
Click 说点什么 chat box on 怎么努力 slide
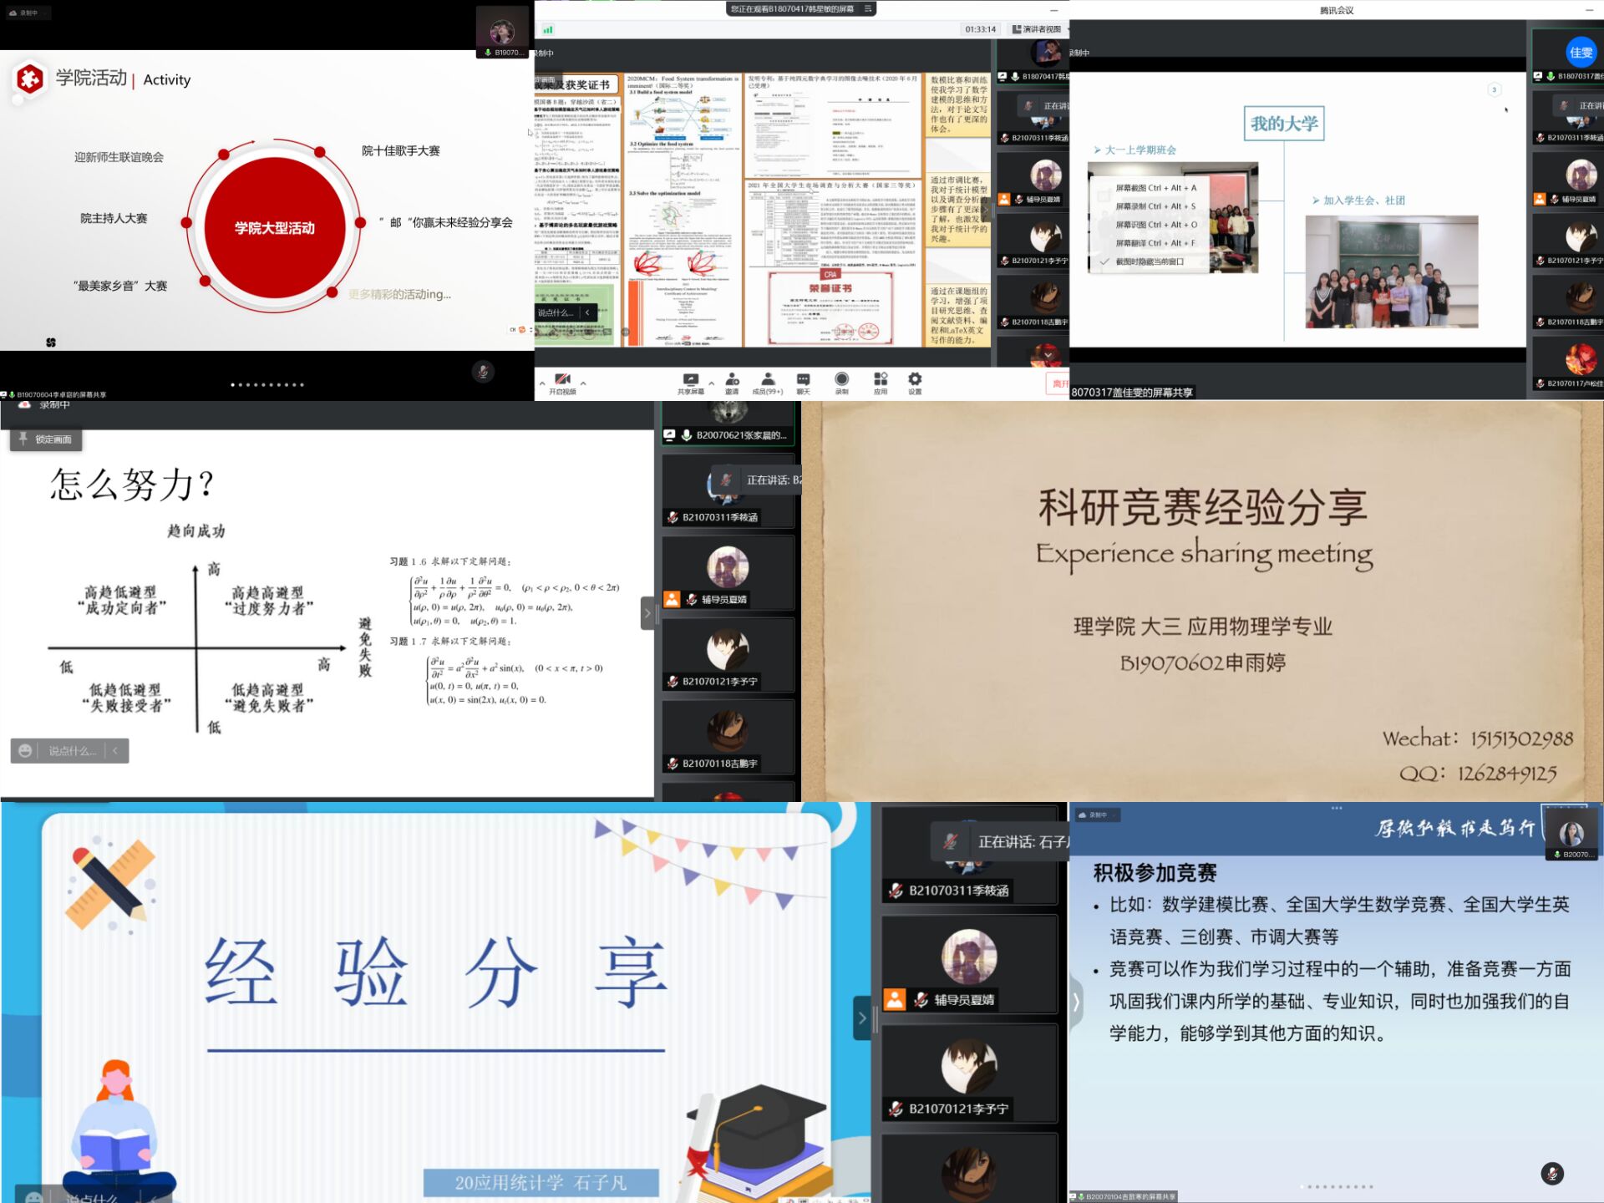[x=71, y=751]
